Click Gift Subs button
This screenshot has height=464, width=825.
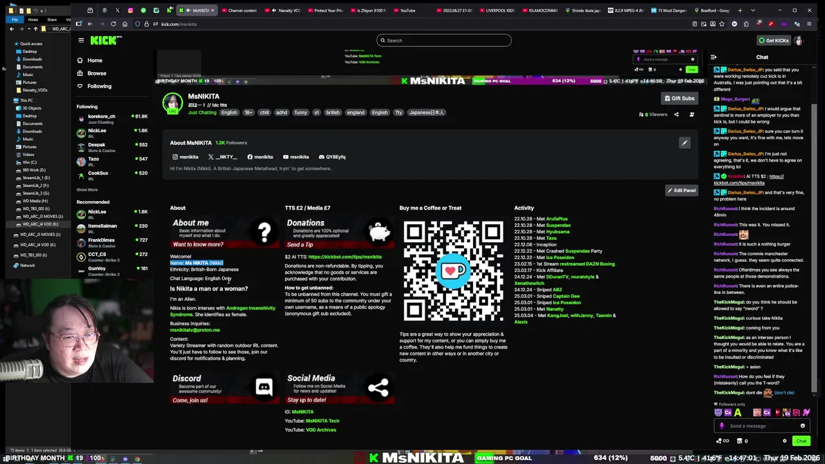pos(679,99)
